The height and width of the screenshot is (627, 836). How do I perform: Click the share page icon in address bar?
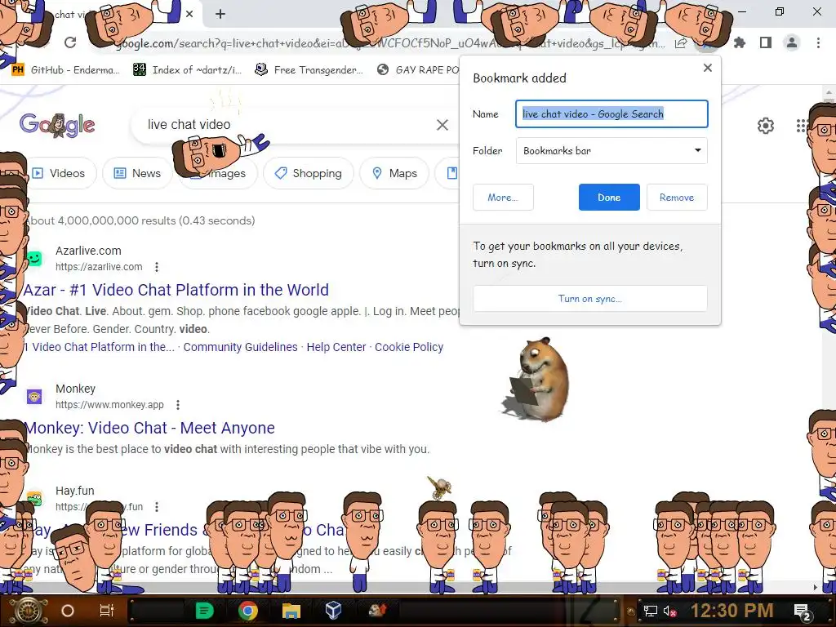click(x=681, y=43)
